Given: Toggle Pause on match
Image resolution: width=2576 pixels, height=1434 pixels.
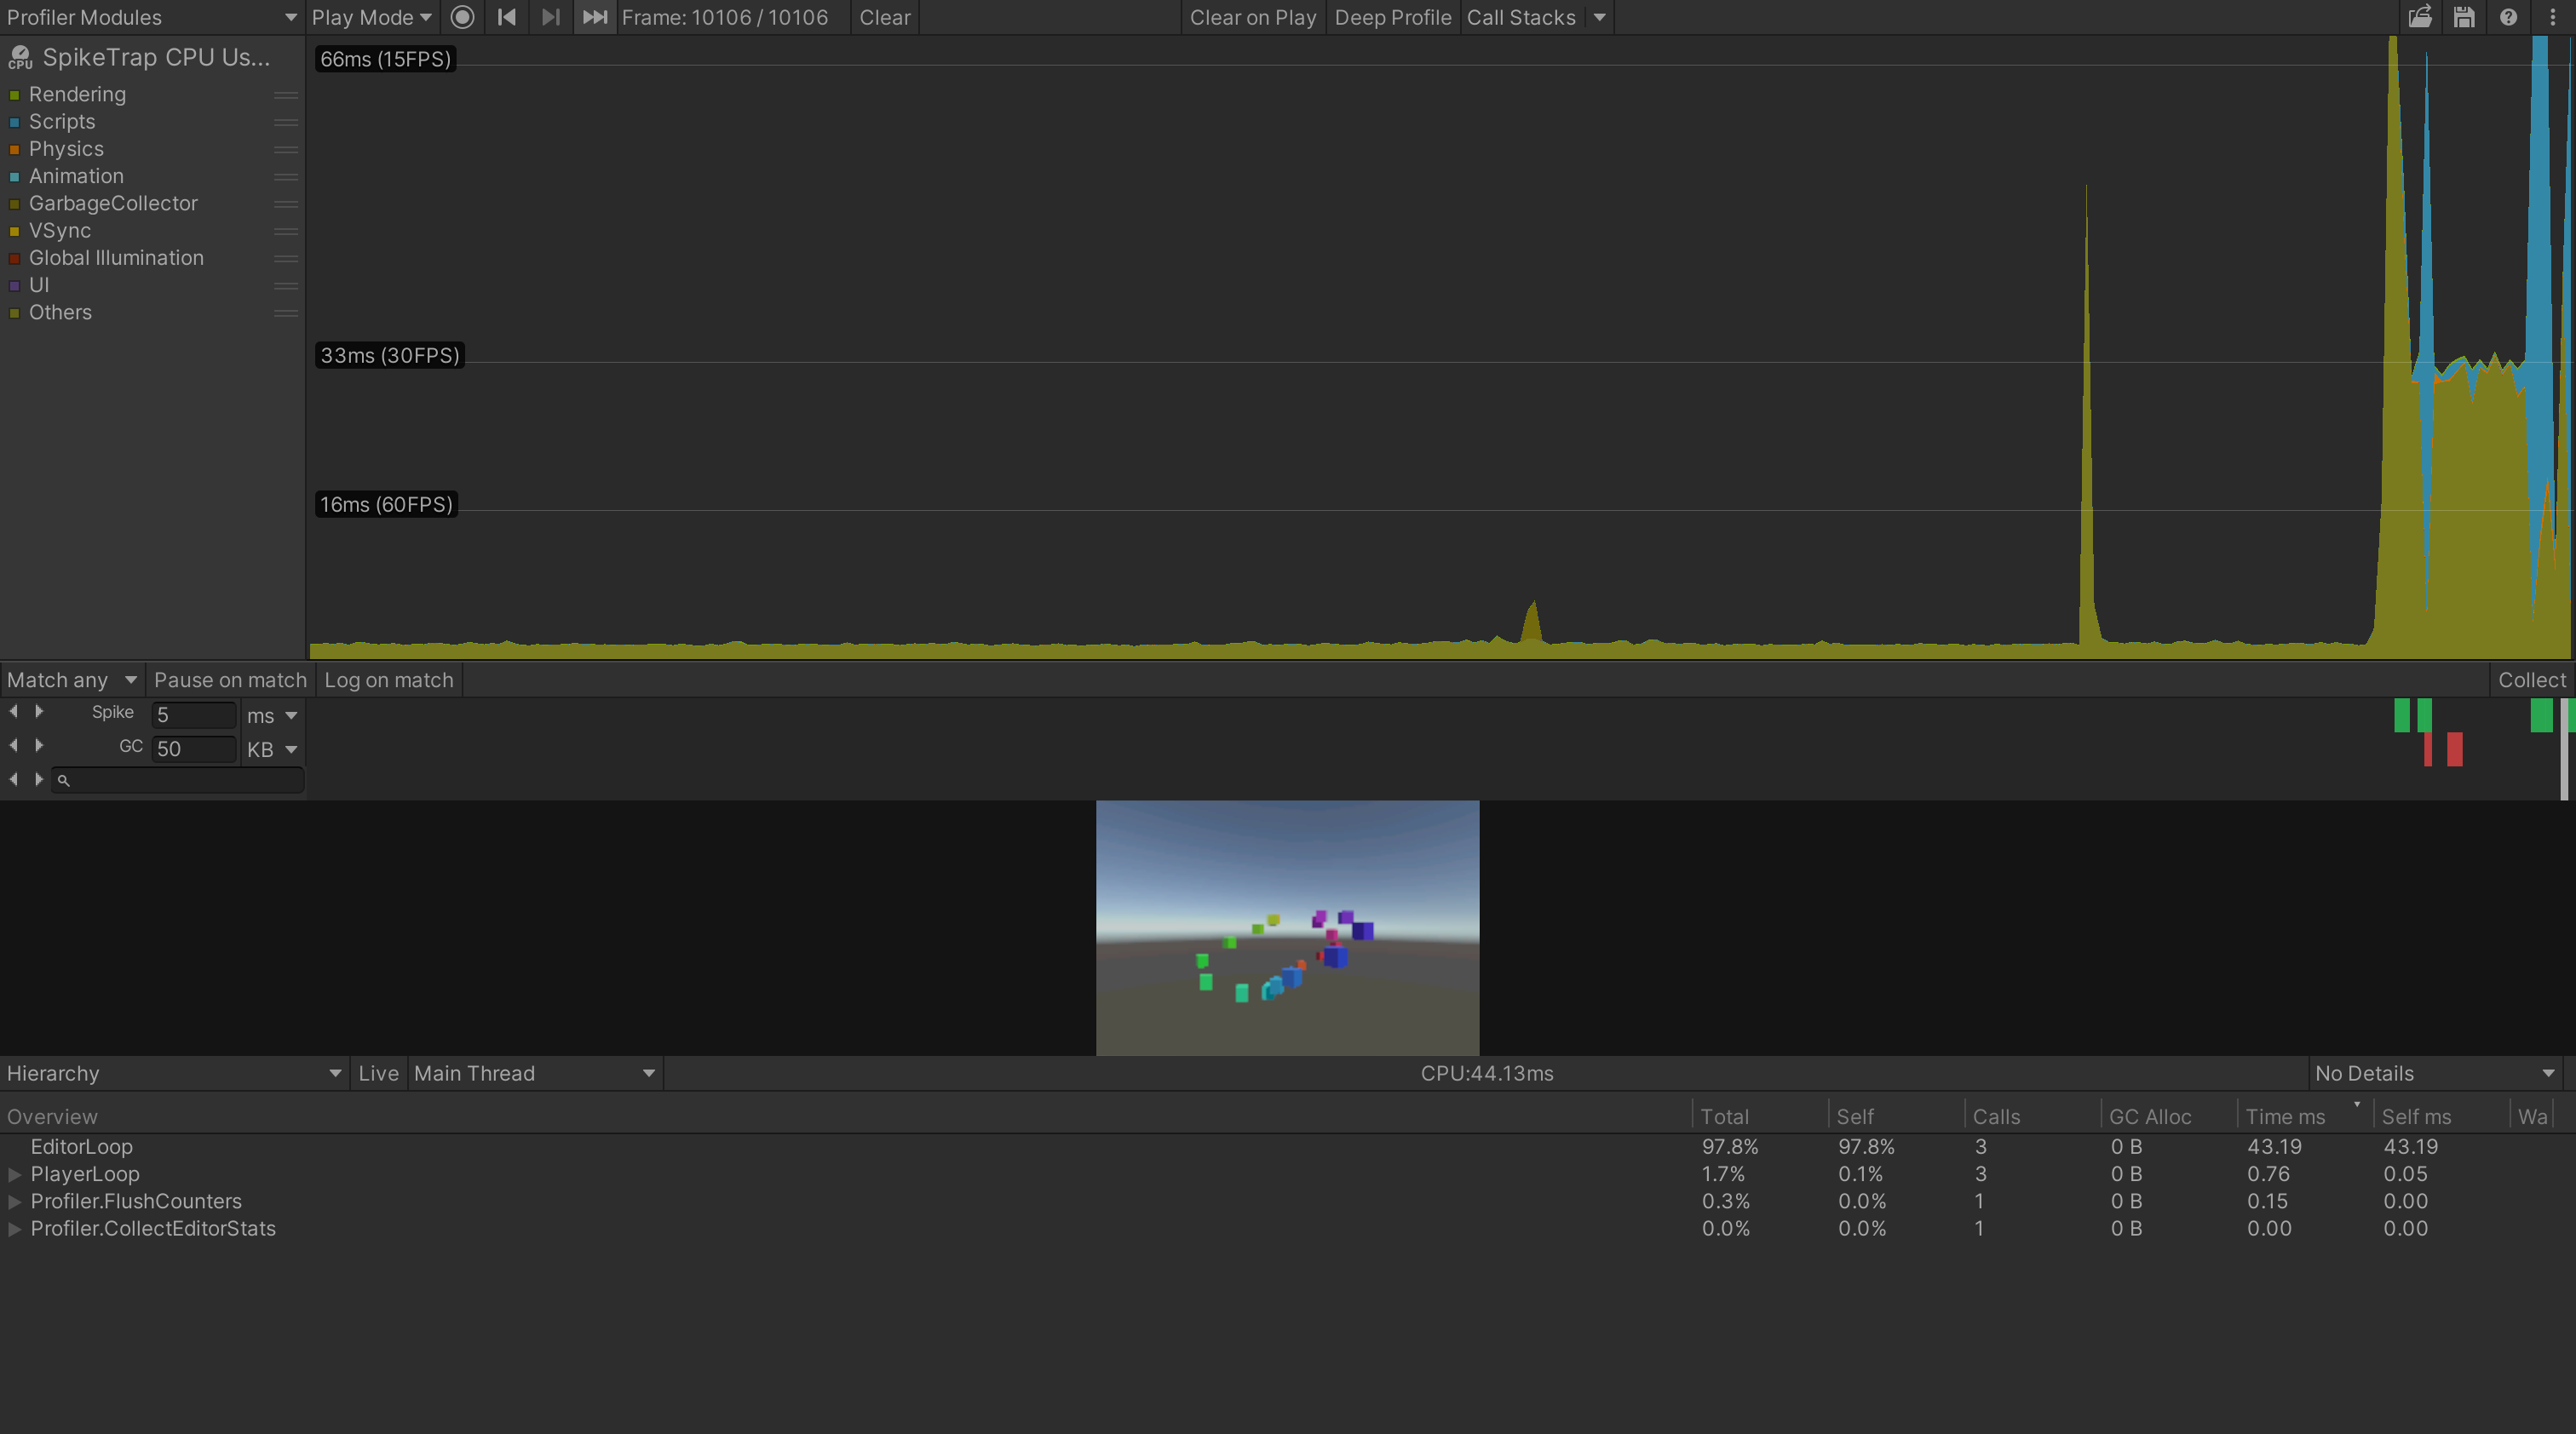Looking at the screenshot, I should [x=230, y=680].
